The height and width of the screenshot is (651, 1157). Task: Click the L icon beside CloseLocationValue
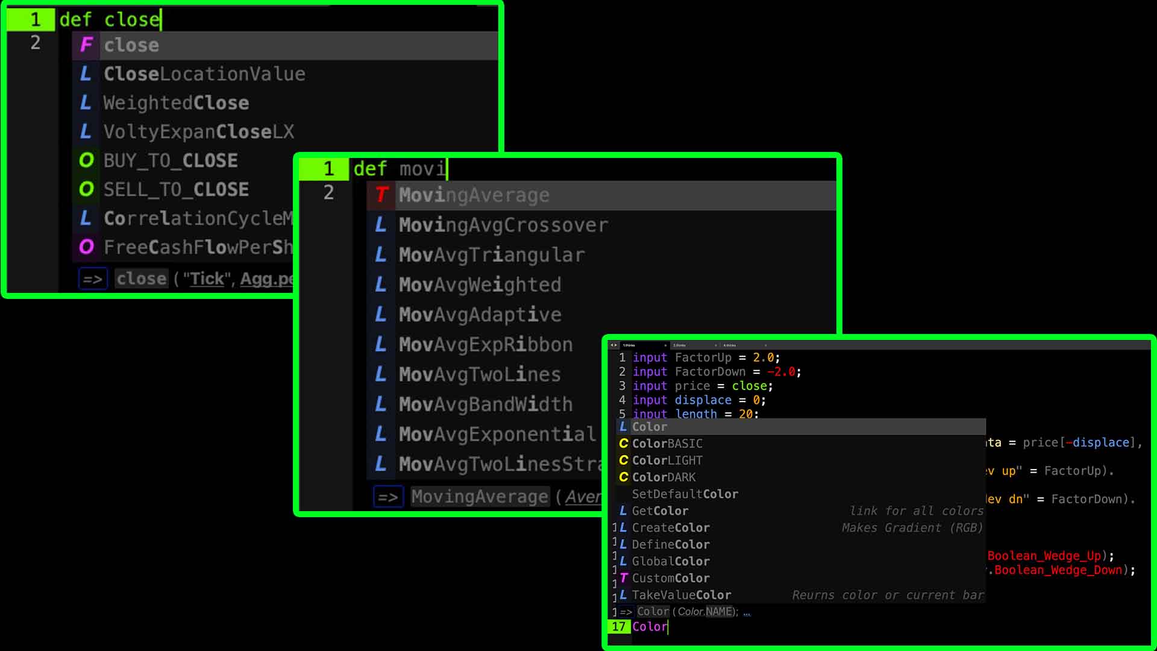click(86, 74)
